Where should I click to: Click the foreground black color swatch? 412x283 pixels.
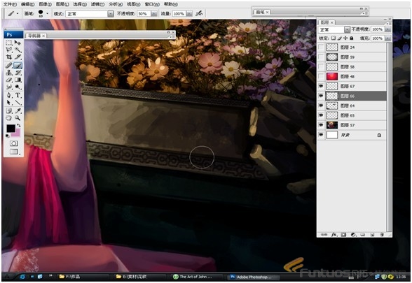pyautogui.click(x=11, y=128)
